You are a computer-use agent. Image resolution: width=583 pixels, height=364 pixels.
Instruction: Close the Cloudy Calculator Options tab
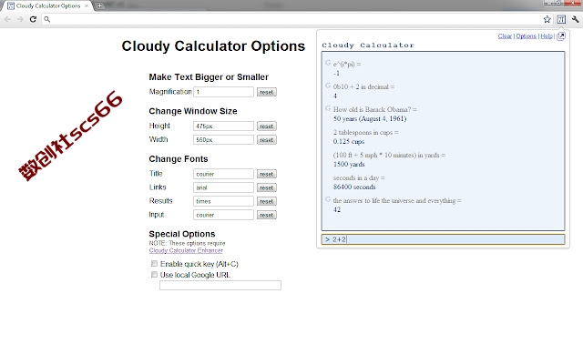click(87, 6)
